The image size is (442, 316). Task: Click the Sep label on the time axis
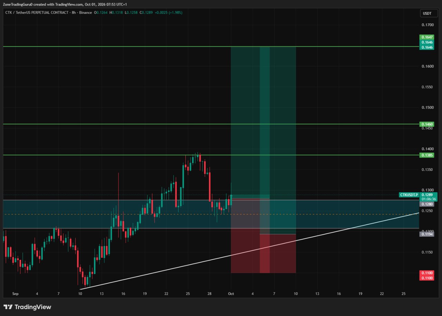coord(15,294)
